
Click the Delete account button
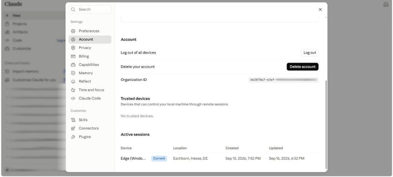tap(302, 67)
